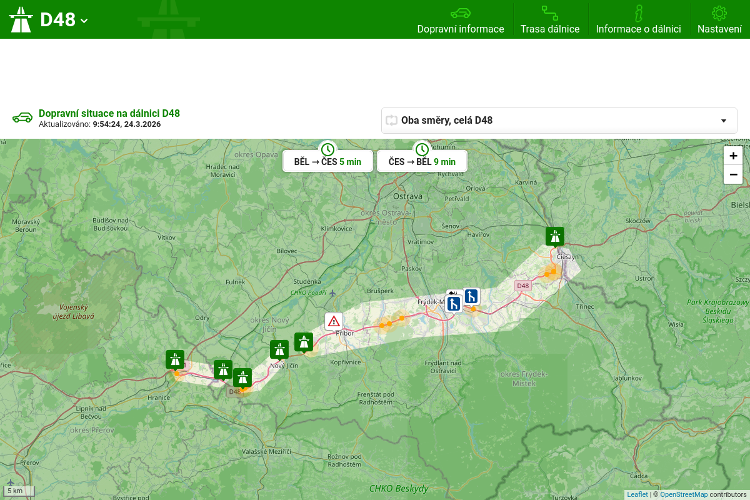Go to Trasa dálnice section
Viewport: 750px width, 500px height.
click(550, 20)
